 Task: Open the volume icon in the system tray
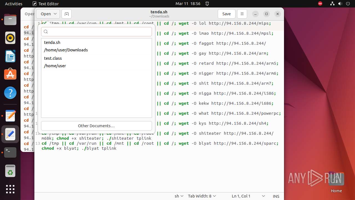pos(340,4)
